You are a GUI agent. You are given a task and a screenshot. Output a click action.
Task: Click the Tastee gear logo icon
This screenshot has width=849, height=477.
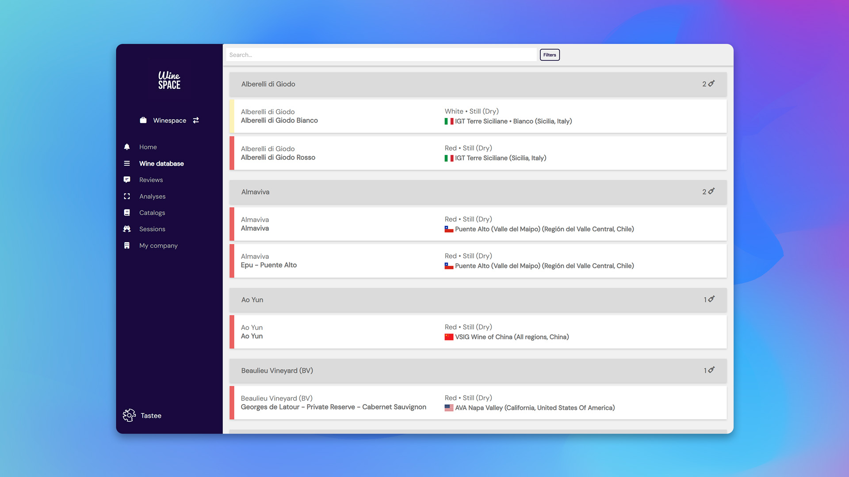click(x=129, y=415)
